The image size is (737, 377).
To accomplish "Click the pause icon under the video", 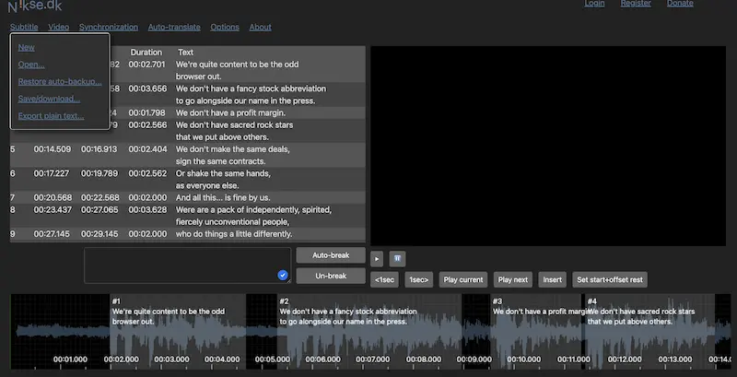I will coord(397,259).
